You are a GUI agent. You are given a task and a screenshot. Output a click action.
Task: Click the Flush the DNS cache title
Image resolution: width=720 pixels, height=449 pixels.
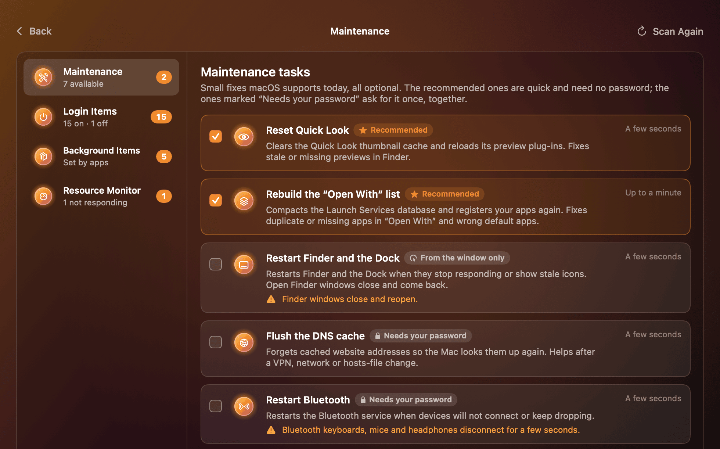315,336
